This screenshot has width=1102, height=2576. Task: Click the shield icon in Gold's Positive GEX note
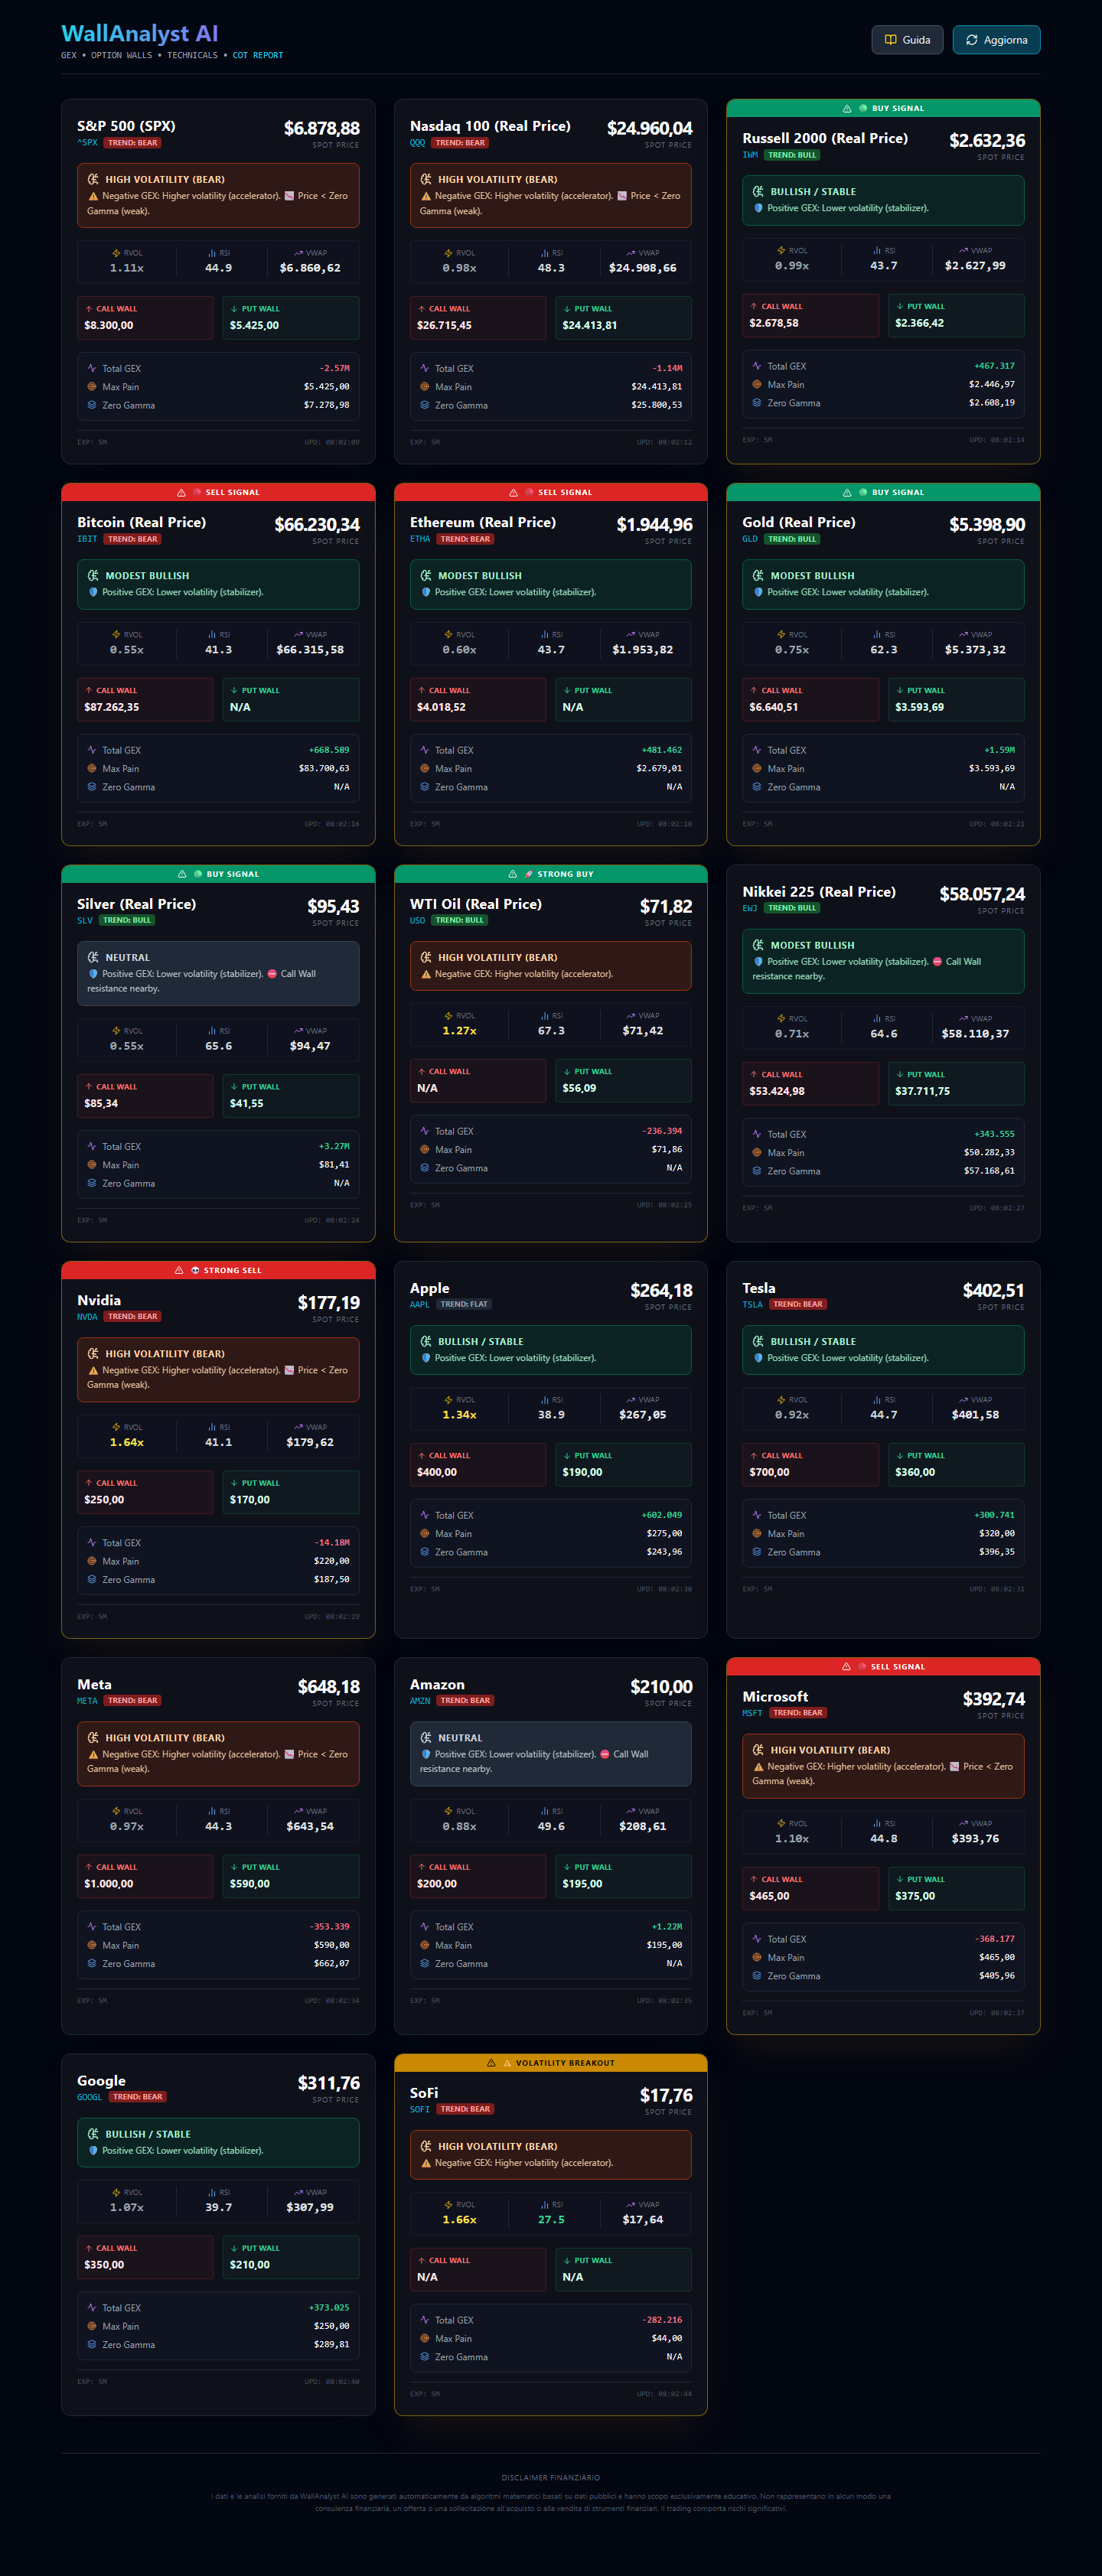[x=757, y=592]
